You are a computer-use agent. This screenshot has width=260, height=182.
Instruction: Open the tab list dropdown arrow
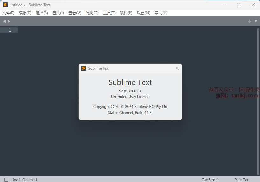click(x=256, y=21)
